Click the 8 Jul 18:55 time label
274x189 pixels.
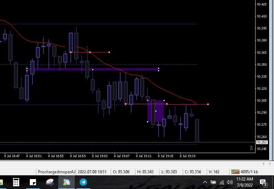[56, 156]
